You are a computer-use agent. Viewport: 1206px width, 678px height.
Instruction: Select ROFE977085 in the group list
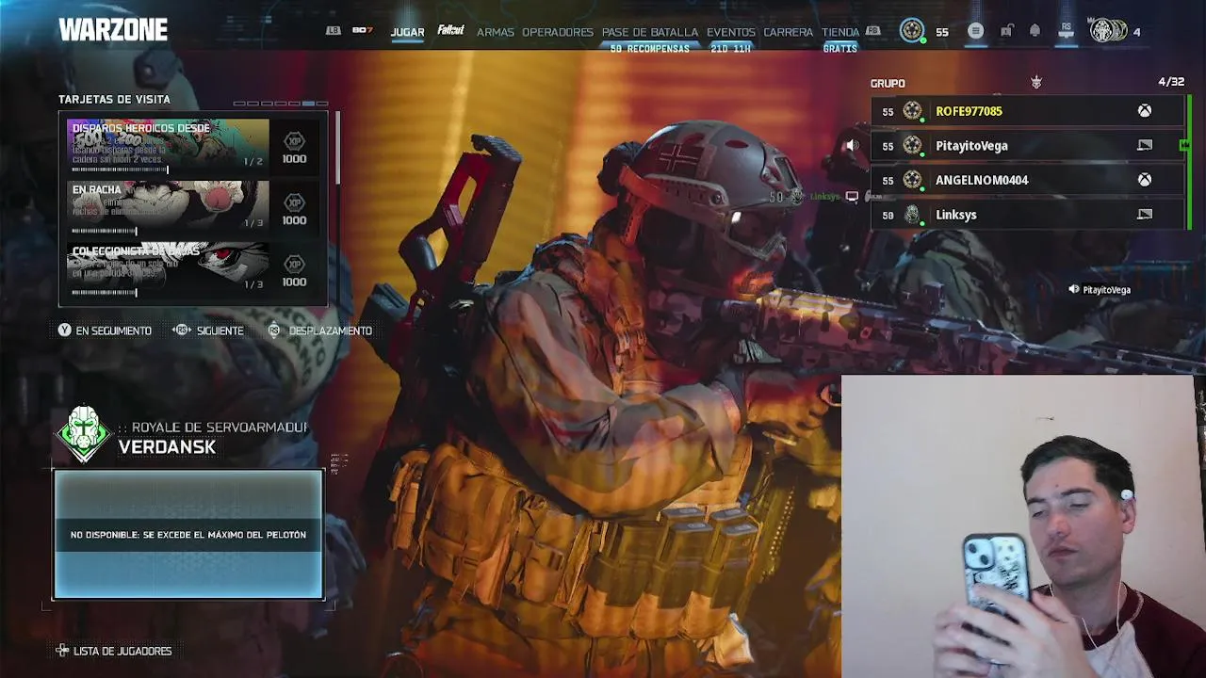coord(1027,111)
